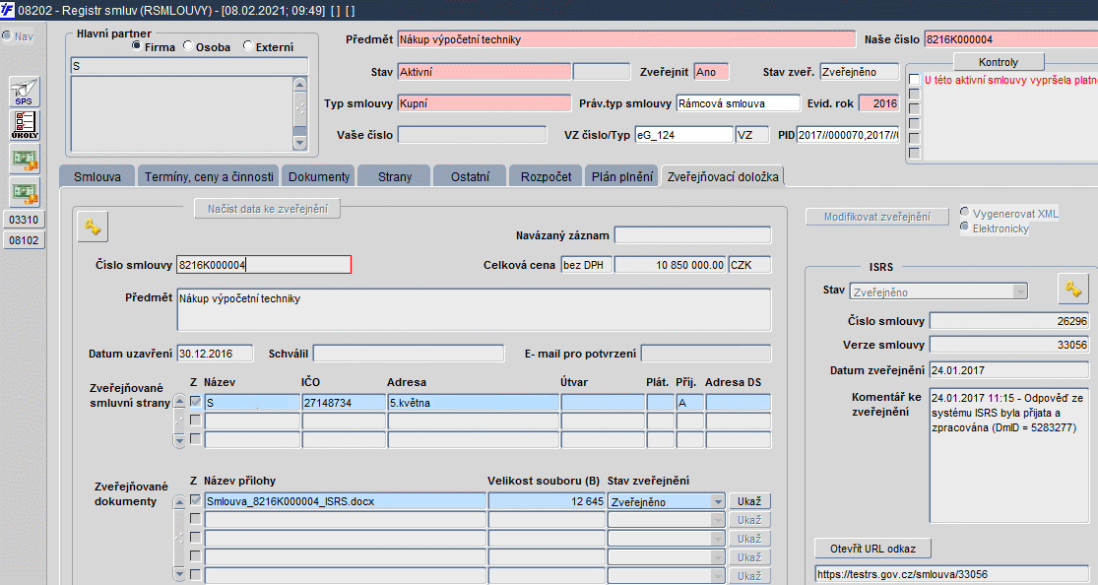
Task: Click the Číslo smlouvy field 8216K000004
Action: [x=263, y=265]
